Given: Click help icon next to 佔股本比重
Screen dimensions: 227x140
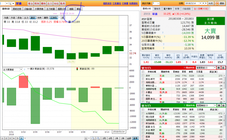Looking at the screenshot, I should 164,44.
